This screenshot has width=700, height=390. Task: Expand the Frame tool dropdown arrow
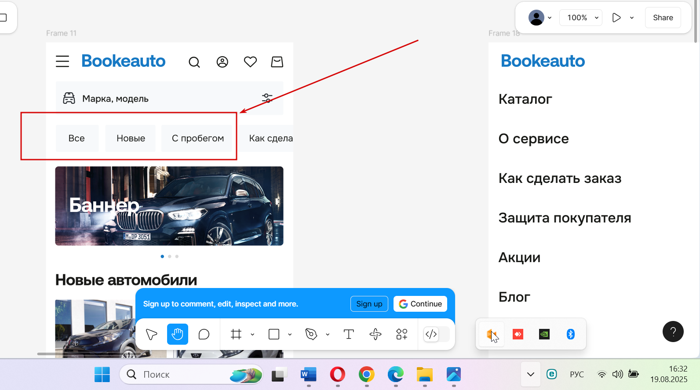coord(252,334)
